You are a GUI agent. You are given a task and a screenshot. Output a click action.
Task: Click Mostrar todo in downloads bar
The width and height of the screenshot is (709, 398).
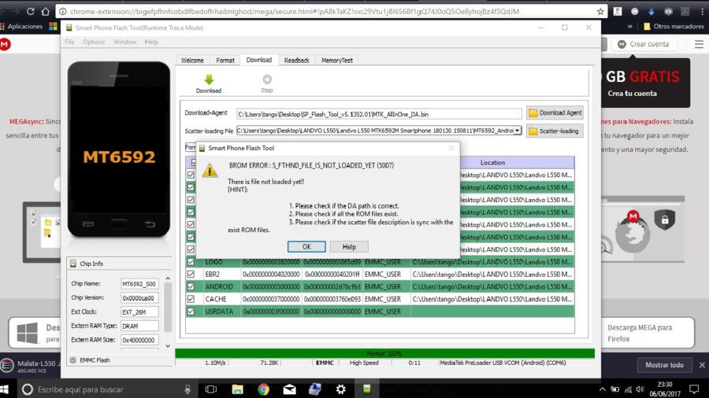664,365
